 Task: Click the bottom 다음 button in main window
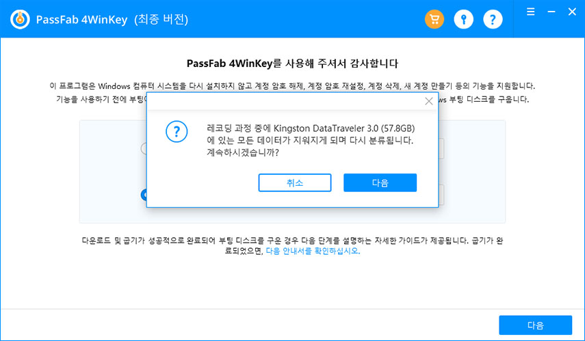[535, 325]
